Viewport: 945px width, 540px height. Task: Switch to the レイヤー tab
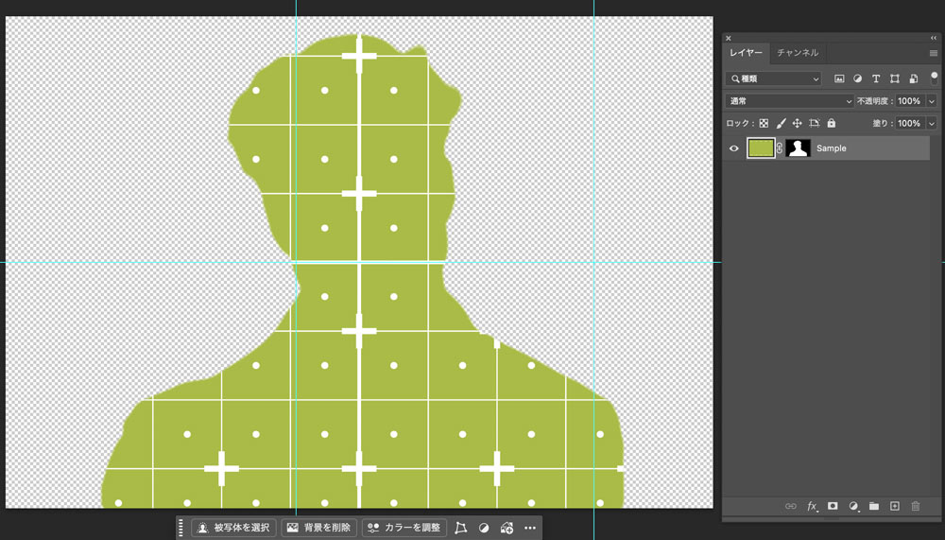(x=747, y=53)
